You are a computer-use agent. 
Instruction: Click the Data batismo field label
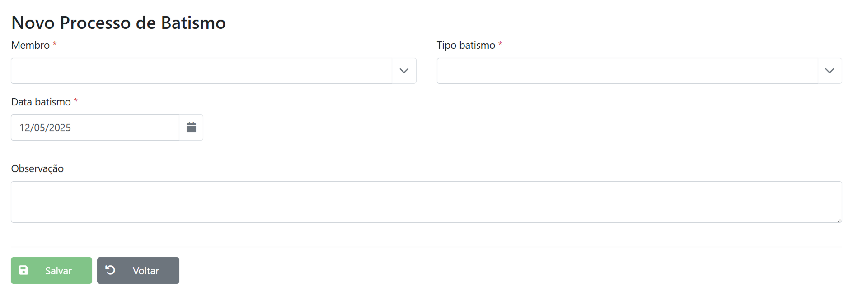[x=41, y=102]
